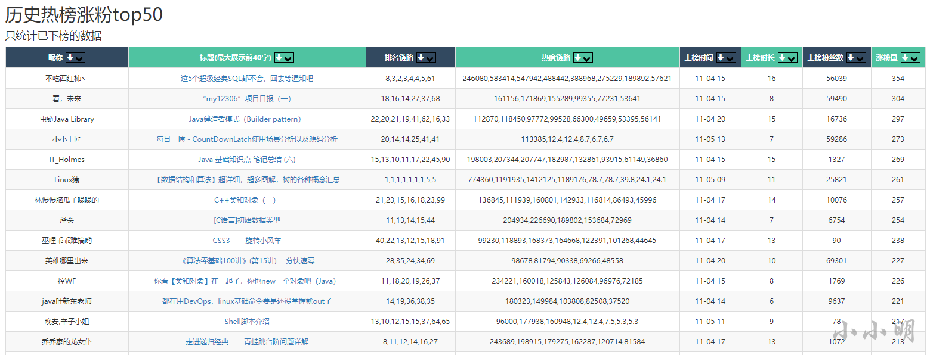The image size is (927, 355).
Task: Select the nickname cell 控WF
Action: point(67,281)
